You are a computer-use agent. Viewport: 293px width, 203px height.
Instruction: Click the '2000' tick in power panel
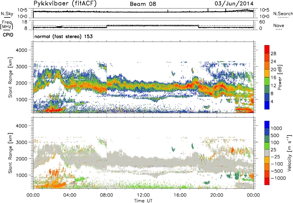click(x=21, y=83)
